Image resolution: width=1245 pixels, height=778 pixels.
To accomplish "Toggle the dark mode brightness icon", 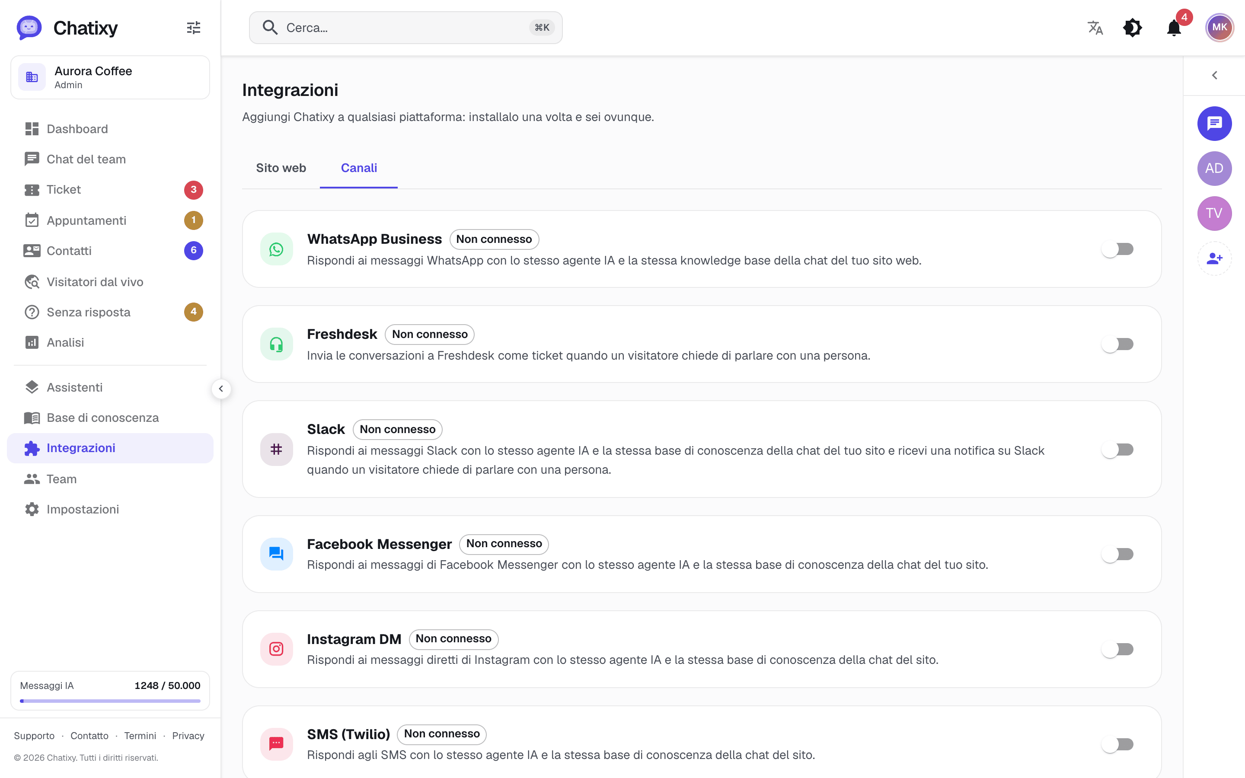I will click(x=1132, y=27).
